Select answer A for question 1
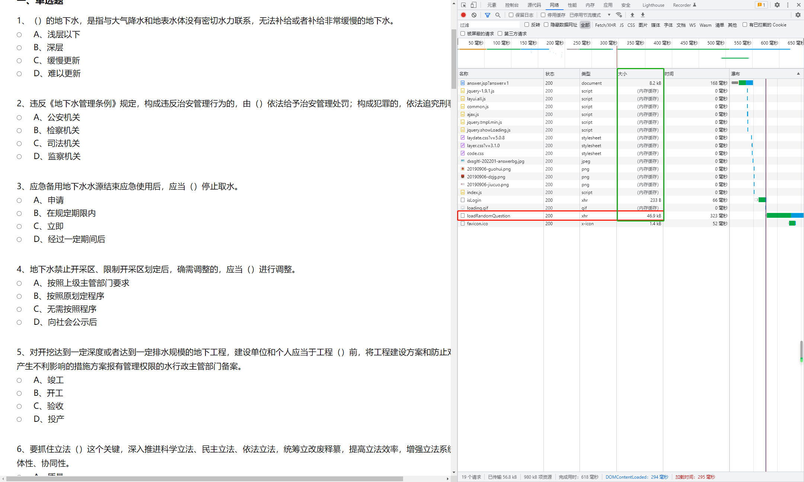Screen dimensions: 804x482 pos(19,34)
